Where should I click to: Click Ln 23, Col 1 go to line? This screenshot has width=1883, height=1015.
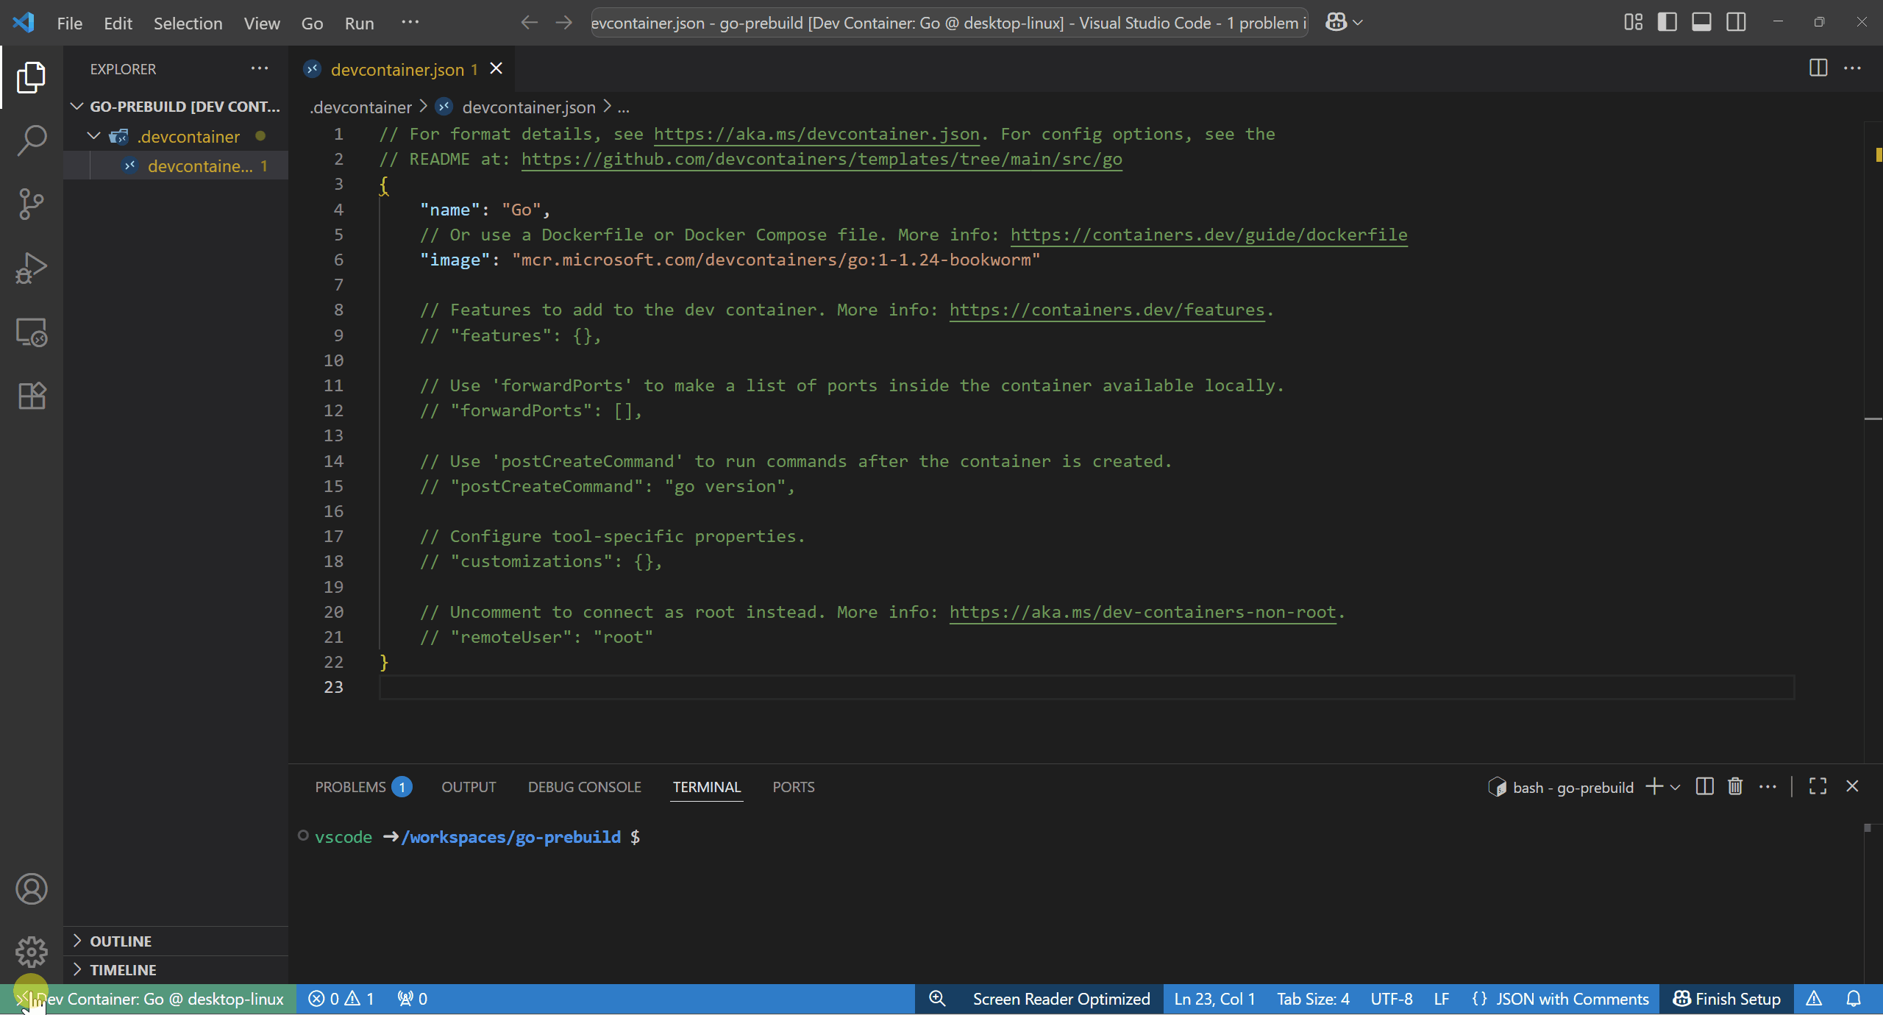coord(1214,999)
